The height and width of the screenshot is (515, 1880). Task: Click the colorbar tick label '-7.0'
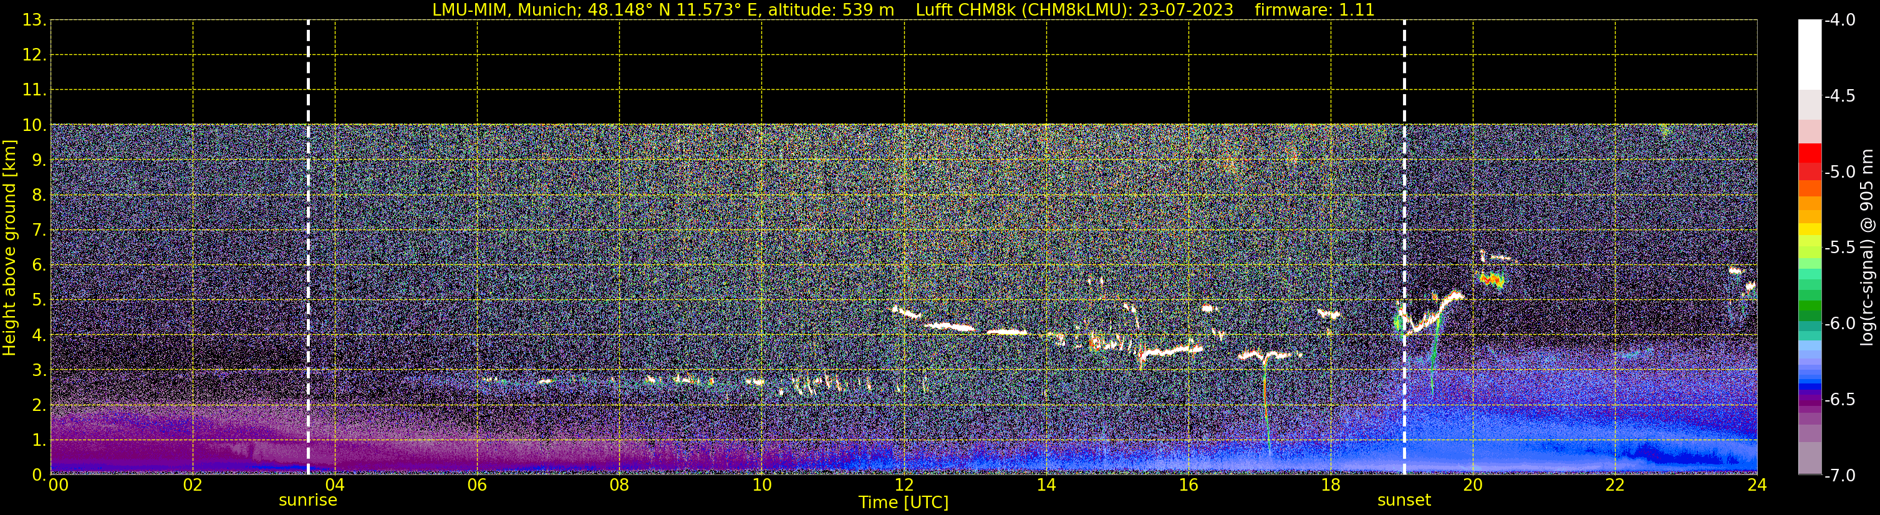click(1839, 476)
